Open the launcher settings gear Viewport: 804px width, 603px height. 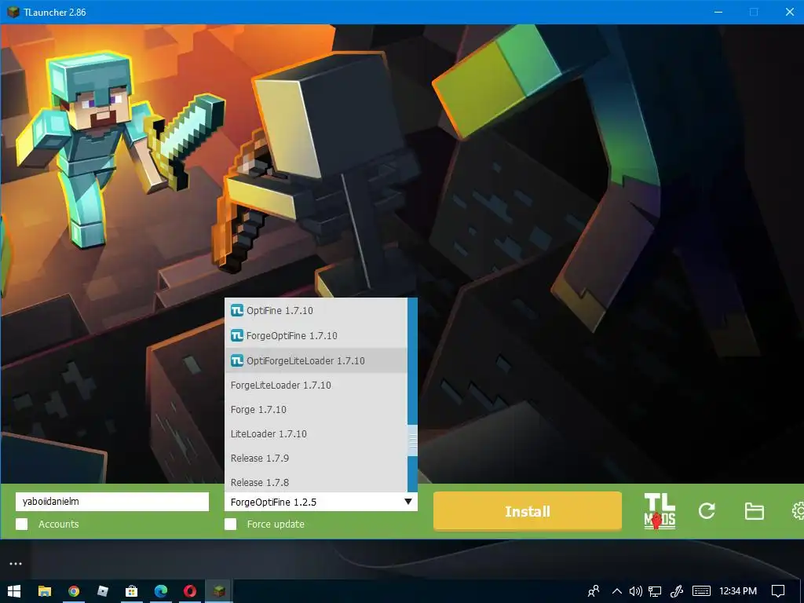tap(798, 510)
